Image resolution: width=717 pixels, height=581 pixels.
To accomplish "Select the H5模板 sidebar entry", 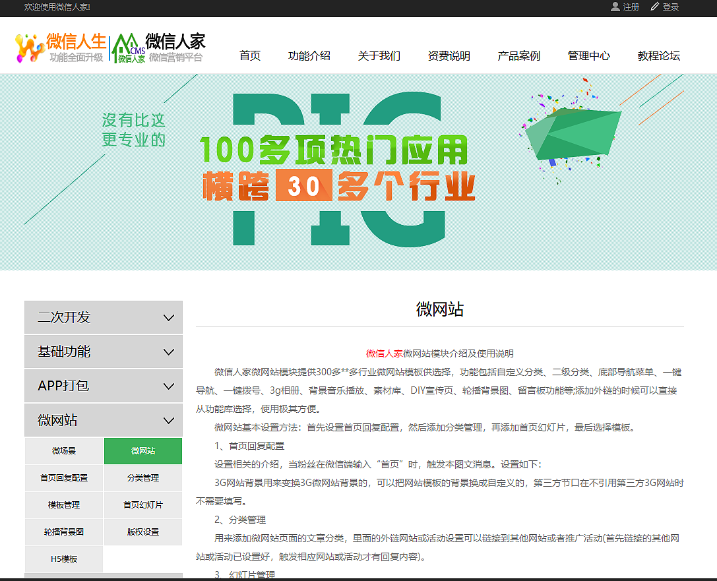I will click(63, 559).
